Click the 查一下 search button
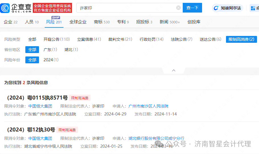 (192, 8)
